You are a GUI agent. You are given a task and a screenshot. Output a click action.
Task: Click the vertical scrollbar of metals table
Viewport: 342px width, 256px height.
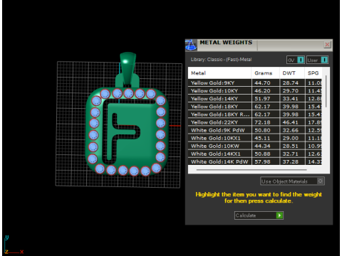point(326,91)
